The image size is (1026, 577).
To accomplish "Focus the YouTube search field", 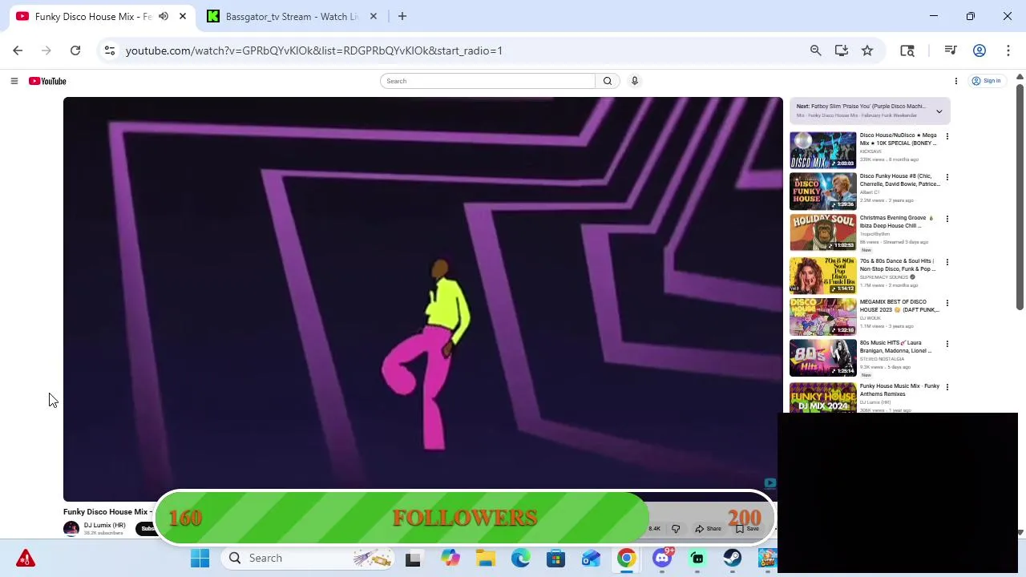I will 487,81.
